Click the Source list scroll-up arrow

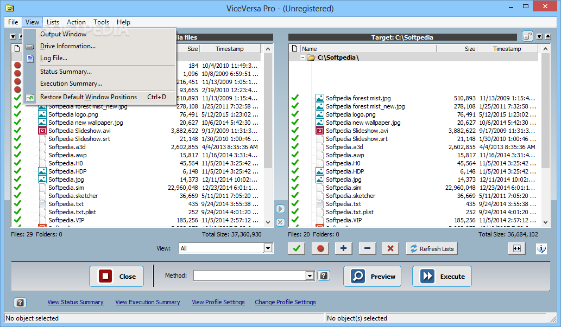[268, 49]
